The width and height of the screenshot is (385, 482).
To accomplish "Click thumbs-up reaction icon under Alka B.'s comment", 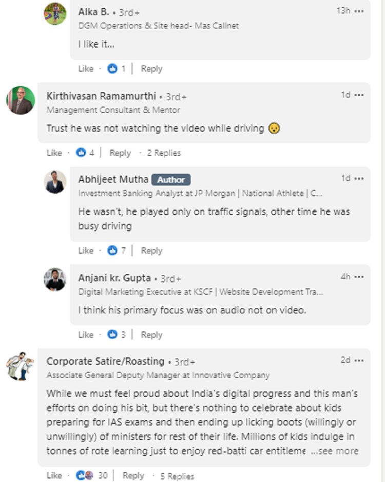I will 112,69.
